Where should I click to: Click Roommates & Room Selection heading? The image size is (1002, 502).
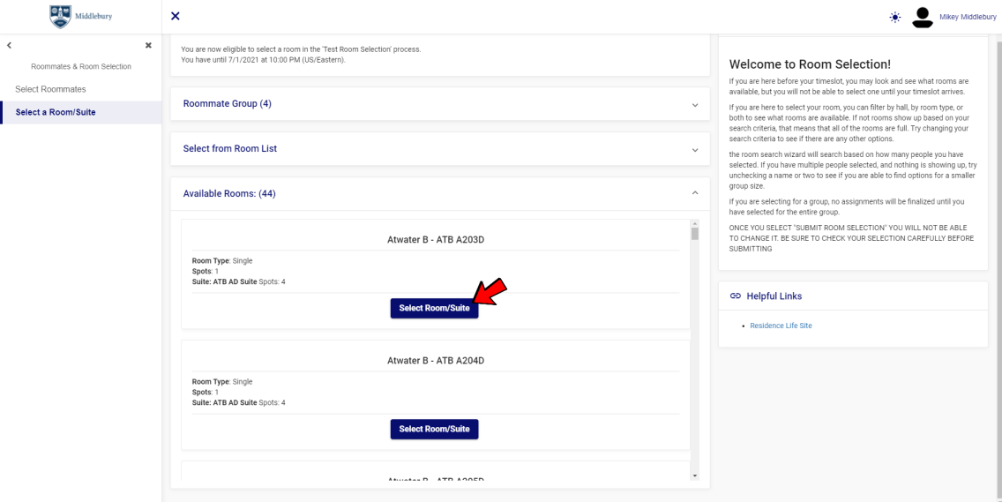click(x=81, y=66)
